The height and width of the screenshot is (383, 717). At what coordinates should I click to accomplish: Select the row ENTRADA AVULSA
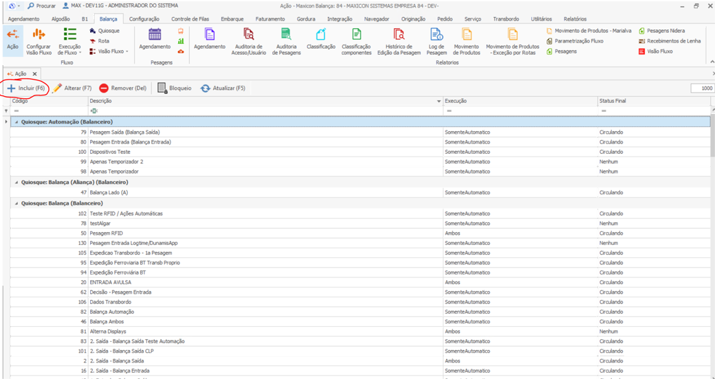tap(360, 283)
